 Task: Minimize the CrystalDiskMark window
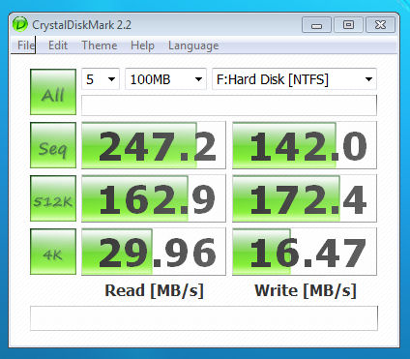316,25
